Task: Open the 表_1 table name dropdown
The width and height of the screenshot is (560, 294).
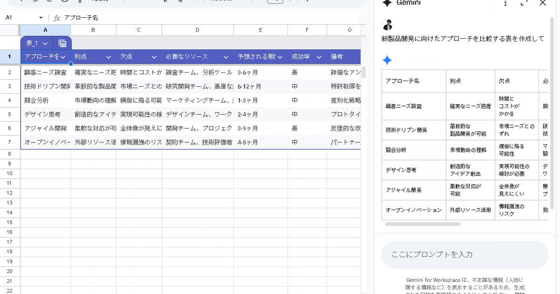Action: (x=45, y=43)
